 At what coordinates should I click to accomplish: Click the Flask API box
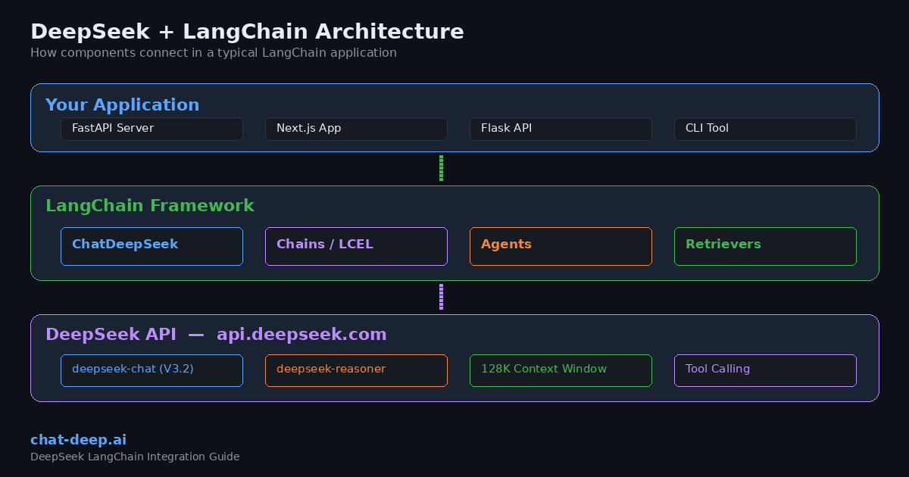561,129
